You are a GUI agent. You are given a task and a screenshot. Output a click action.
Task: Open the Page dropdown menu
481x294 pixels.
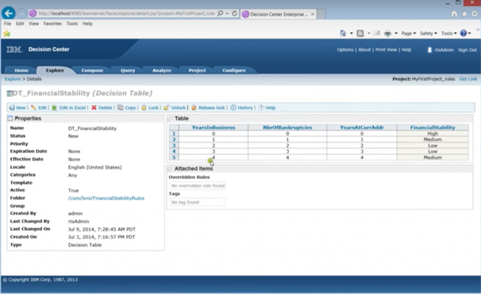tap(408, 33)
